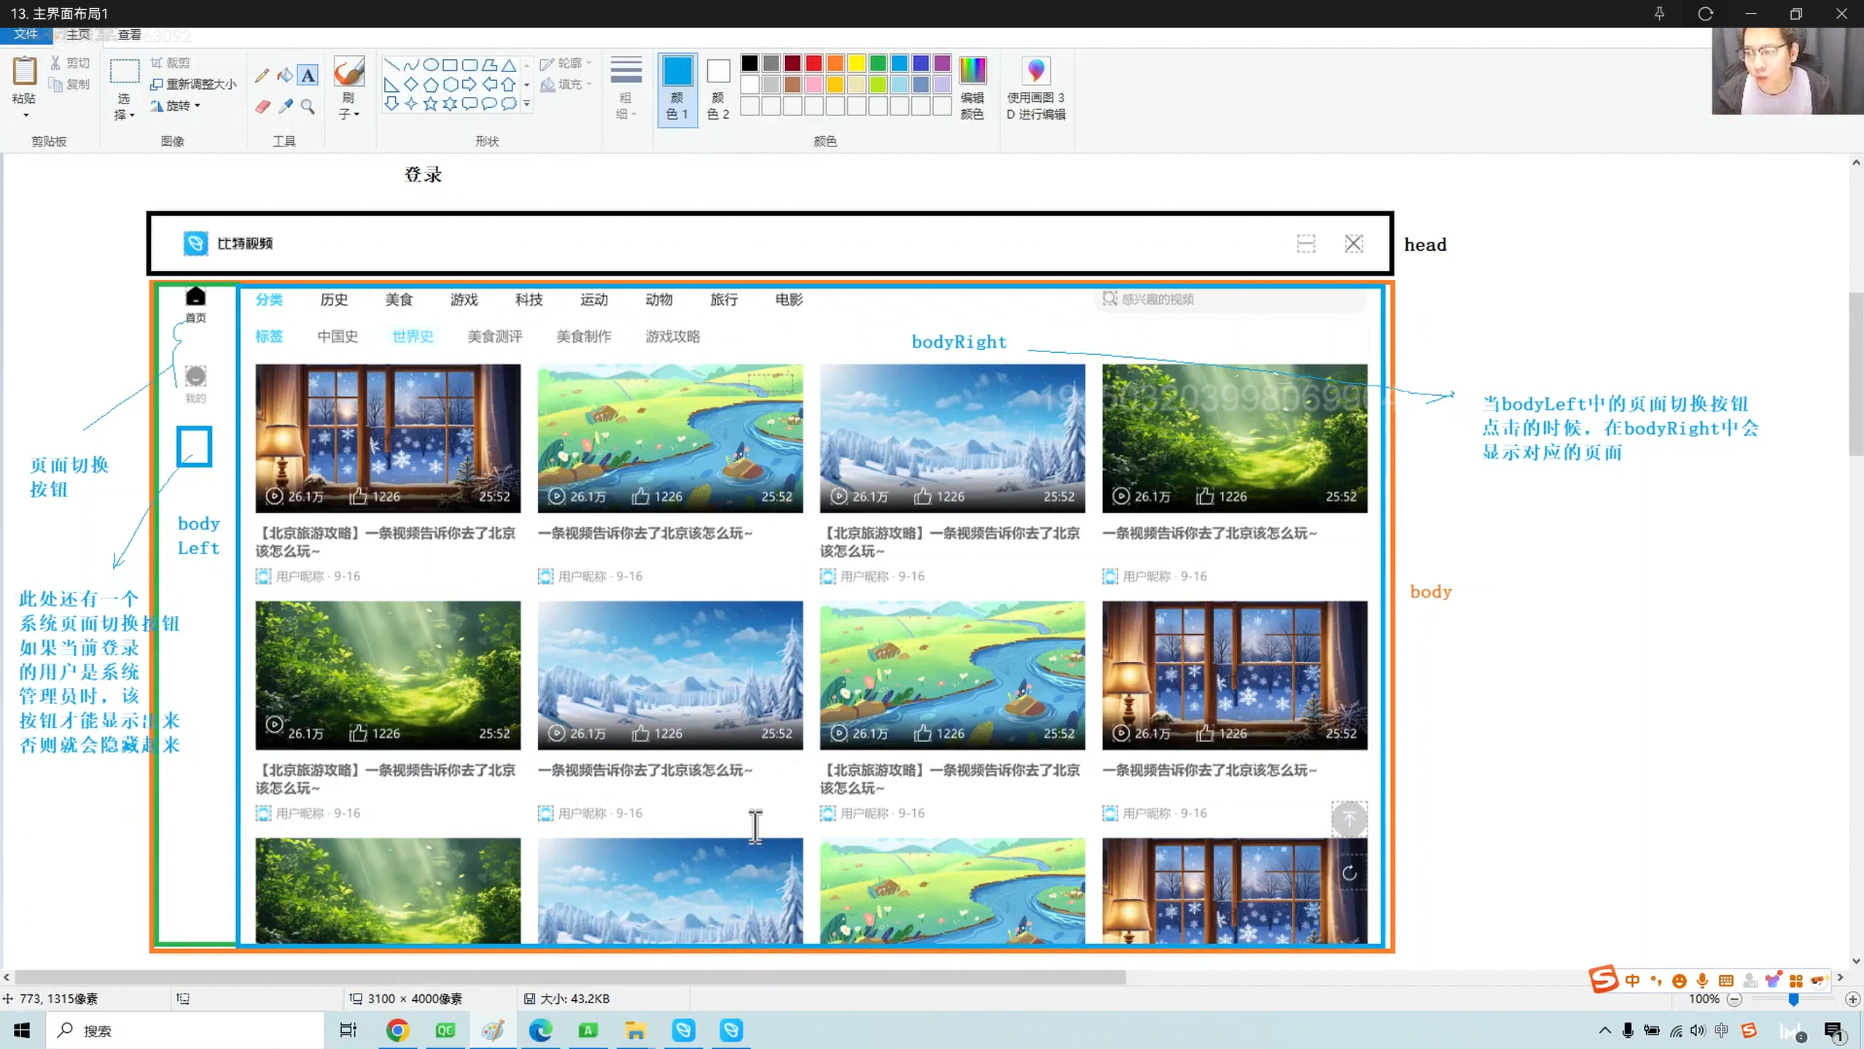Choose the oval shape

click(x=431, y=65)
